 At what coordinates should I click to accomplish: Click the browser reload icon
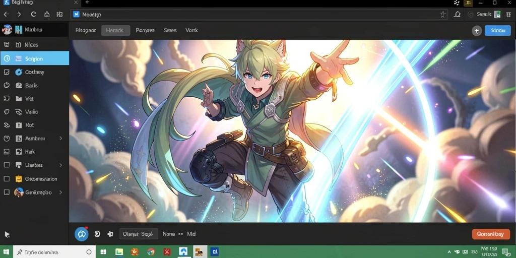click(33, 14)
